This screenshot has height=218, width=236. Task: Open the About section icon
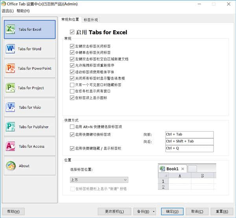11,166
